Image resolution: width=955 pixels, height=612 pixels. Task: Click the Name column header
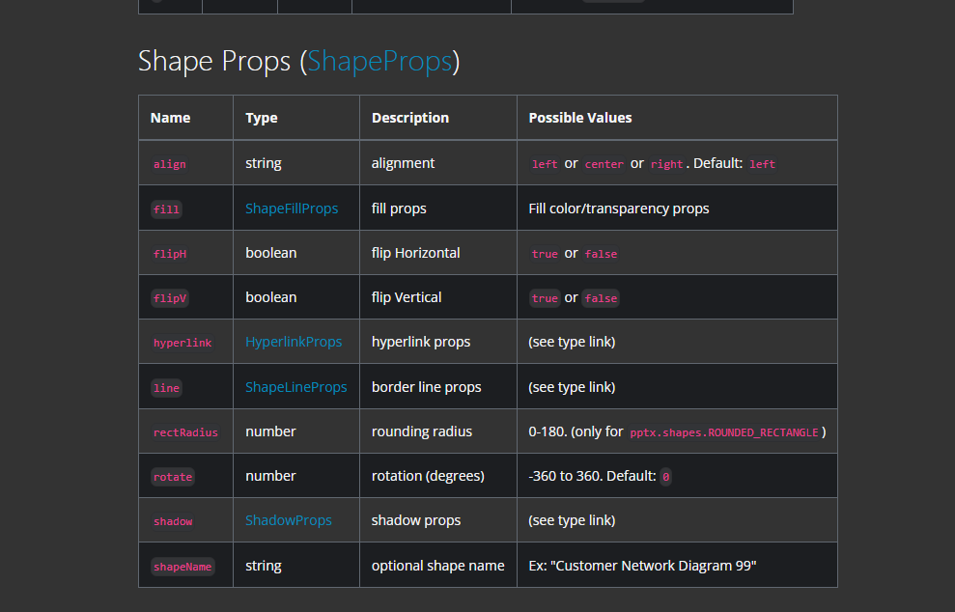[x=171, y=118]
